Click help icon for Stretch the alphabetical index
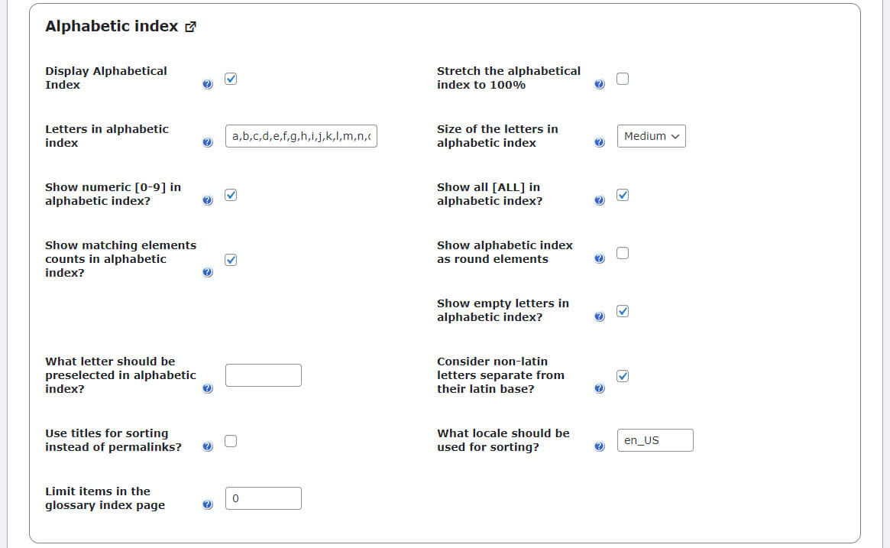Screen dimensions: 890x548 point(599,84)
